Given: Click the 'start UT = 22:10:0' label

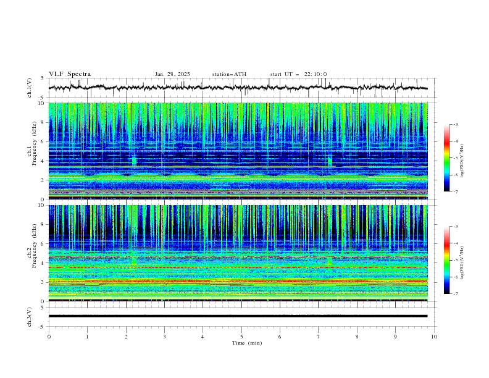Looking at the screenshot, I should tap(298, 74).
